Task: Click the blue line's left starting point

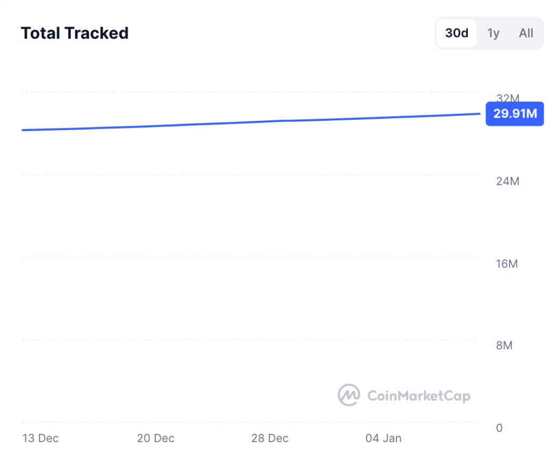Action: (23, 130)
